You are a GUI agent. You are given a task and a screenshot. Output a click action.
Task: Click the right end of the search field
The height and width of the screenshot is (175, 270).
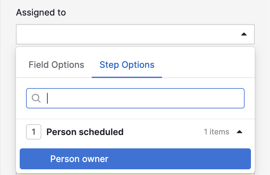235,98
